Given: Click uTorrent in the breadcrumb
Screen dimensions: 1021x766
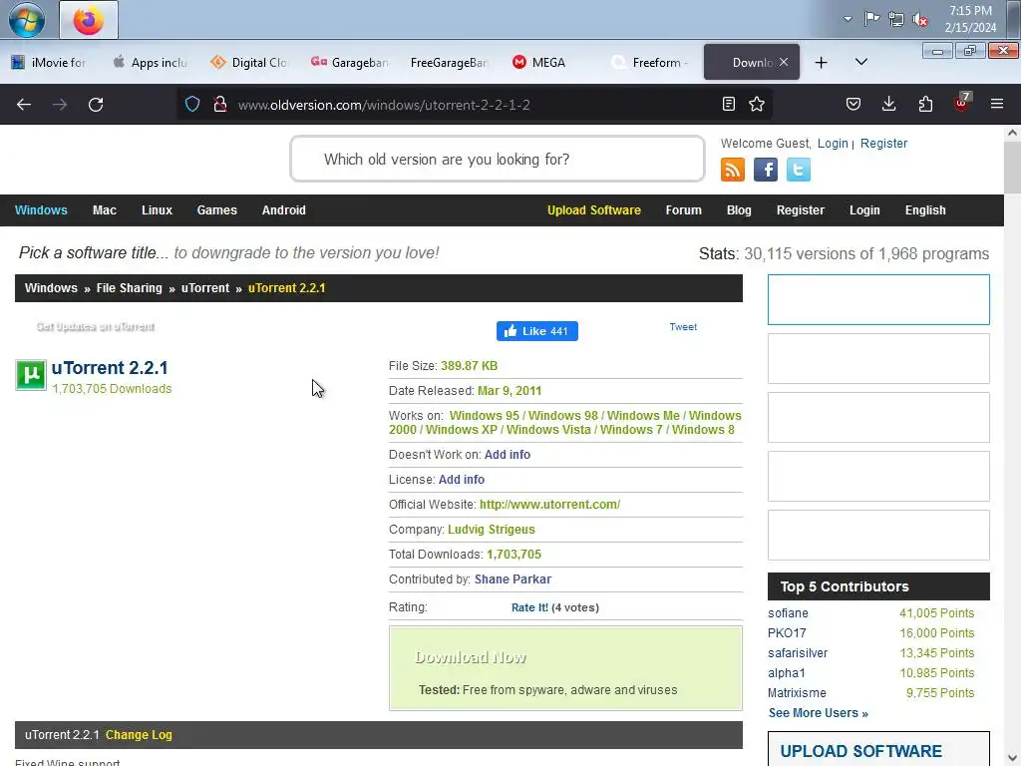Looking at the screenshot, I should tap(205, 288).
